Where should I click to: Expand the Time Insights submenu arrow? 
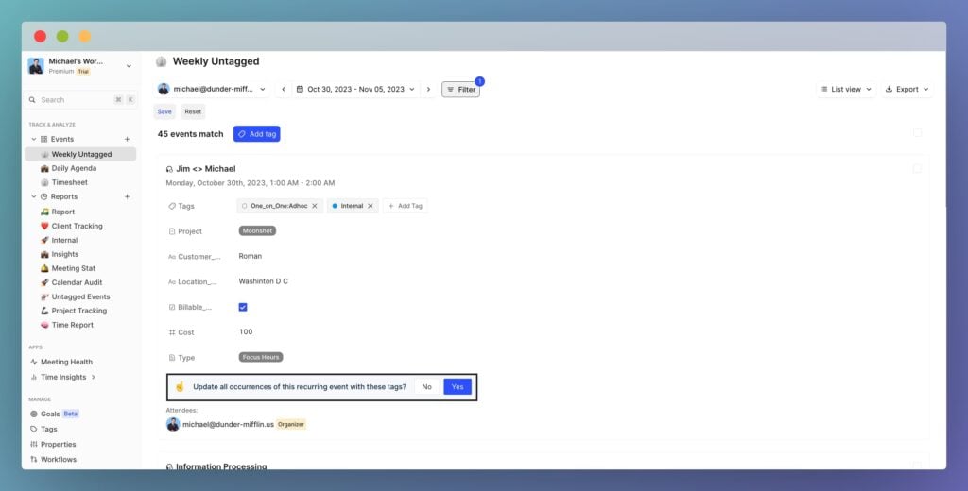[x=94, y=377]
